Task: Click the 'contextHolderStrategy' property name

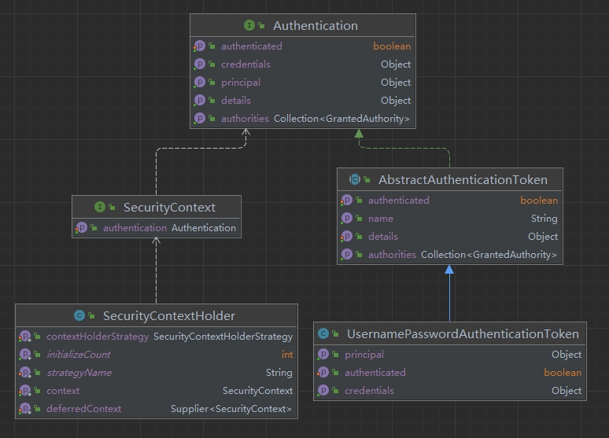Action: [98, 337]
